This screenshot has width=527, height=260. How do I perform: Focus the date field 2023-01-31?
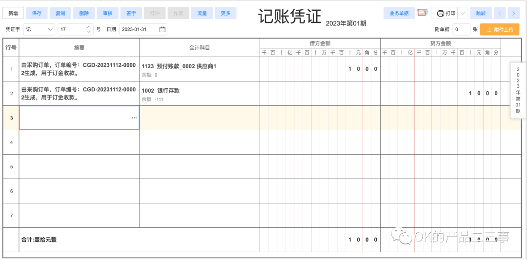pyautogui.click(x=143, y=29)
